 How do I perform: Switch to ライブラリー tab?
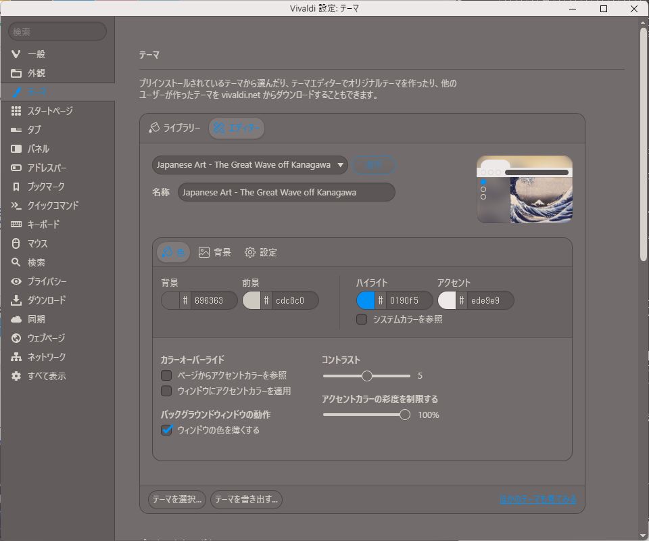tap(174, 128)
